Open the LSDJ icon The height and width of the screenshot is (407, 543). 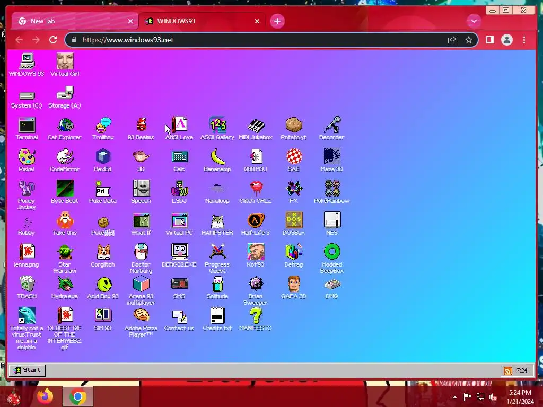179,192
